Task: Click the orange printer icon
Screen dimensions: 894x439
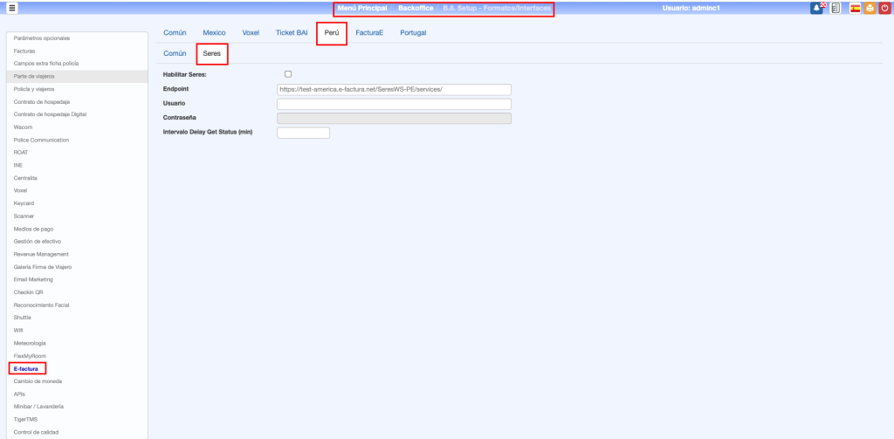Action: point(870,8)
